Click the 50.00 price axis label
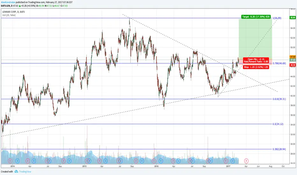Image resolution: width=297 pixels, height=175 pixels. point(293,47)
